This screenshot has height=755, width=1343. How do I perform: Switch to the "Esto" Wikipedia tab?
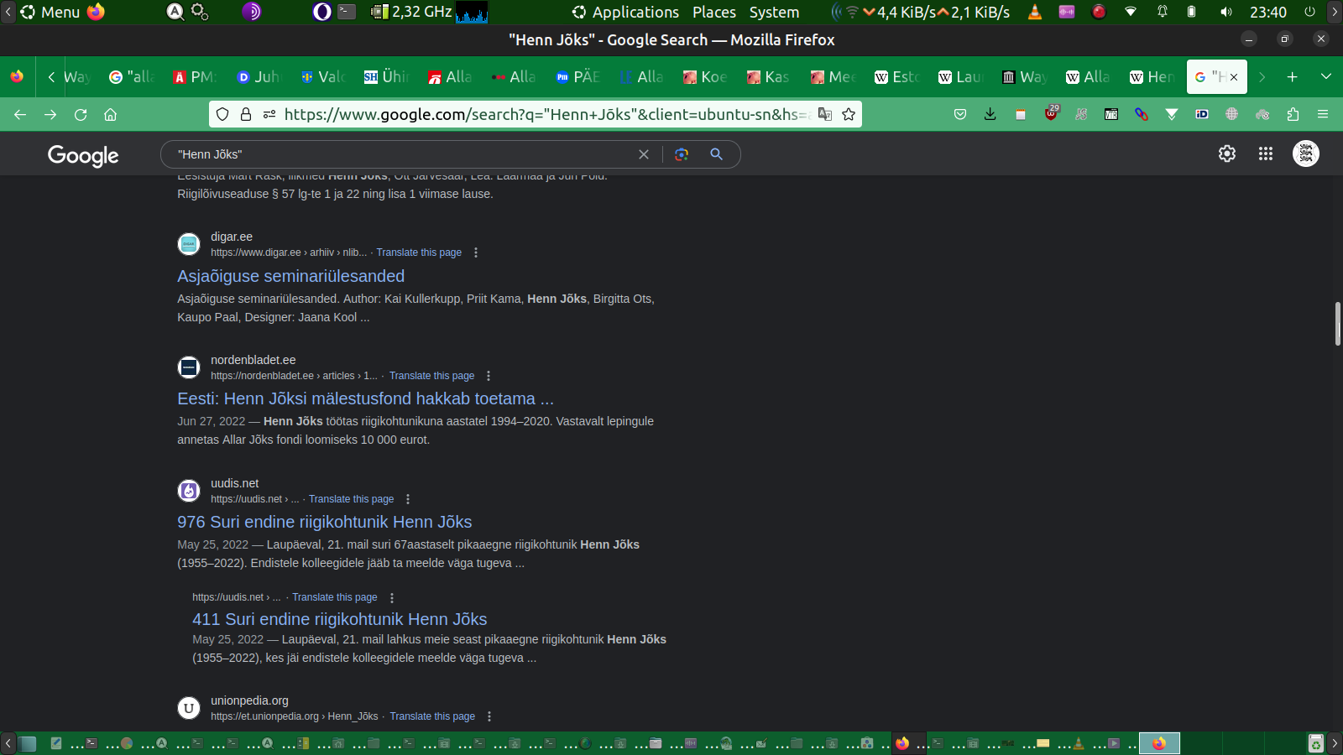896,77
